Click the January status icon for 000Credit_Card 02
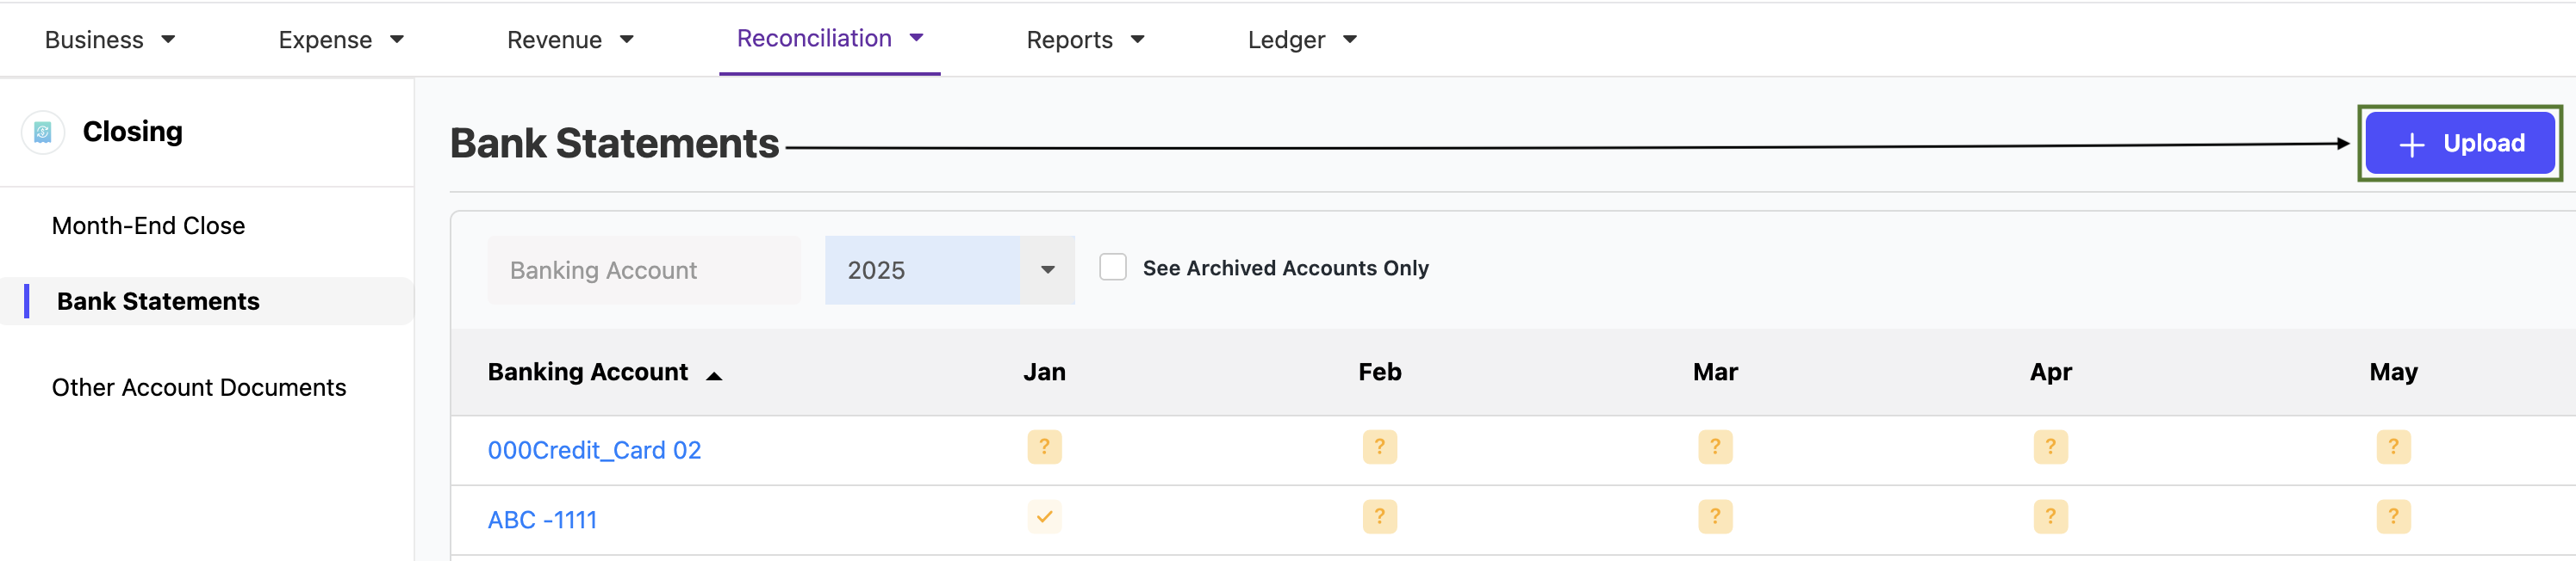The width and height of the screenshot is (2576, 561). tap(1044, 447)
